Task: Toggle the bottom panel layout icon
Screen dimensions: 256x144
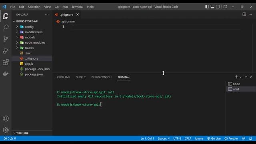Action: [212, 7]
